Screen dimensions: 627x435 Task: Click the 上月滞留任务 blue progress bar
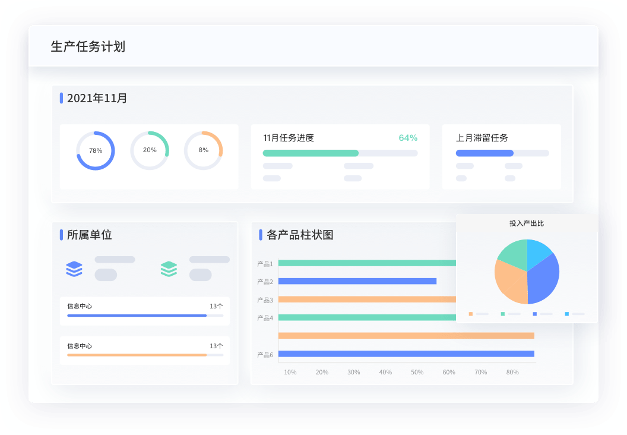pos(484,153)
